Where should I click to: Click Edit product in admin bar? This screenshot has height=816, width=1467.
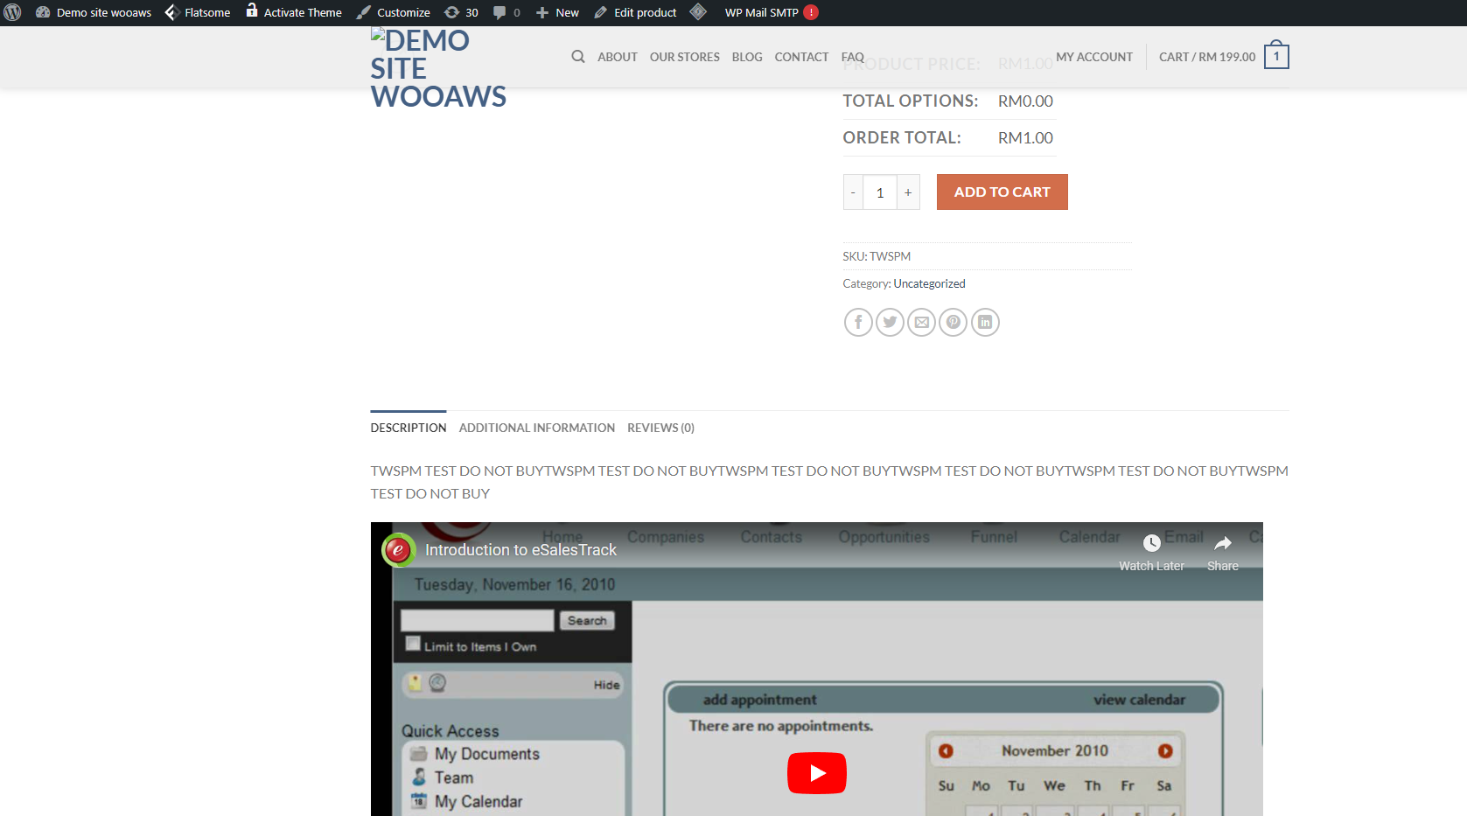click(x=646, y=12)
